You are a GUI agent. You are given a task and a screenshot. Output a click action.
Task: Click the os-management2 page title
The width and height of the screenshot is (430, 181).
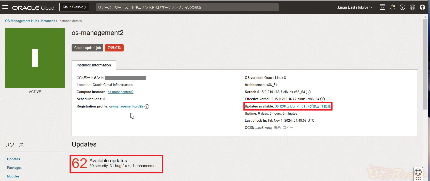click(97, 33)
